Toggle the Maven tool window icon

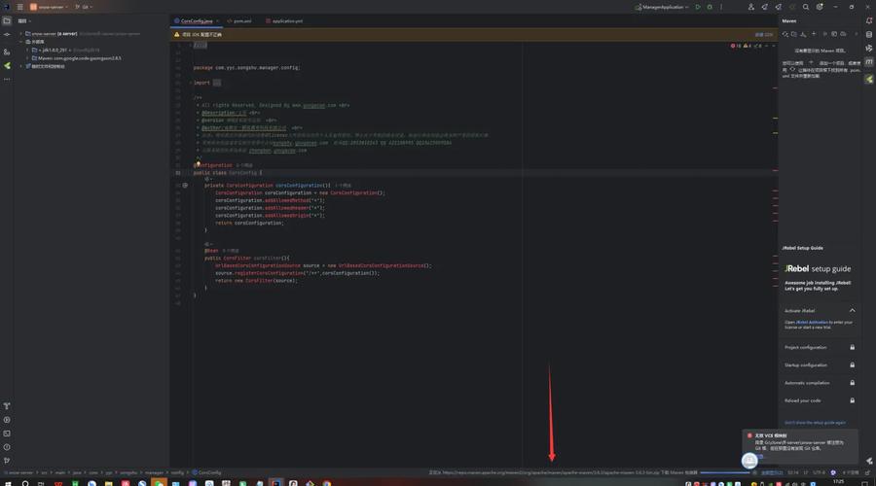869,61
